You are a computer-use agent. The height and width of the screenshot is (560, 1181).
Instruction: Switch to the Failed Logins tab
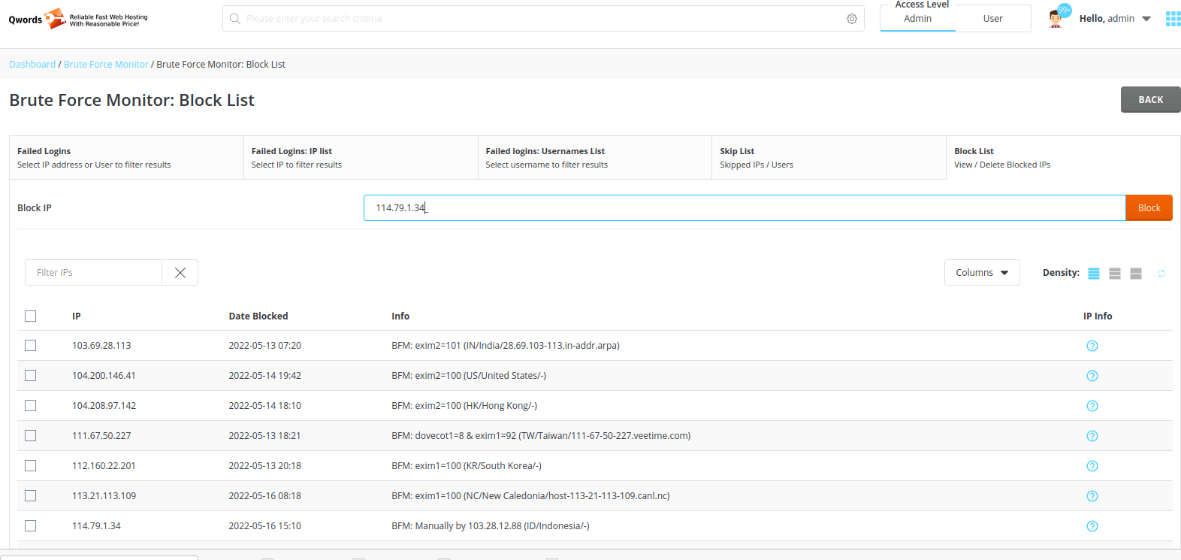coord(126,158)
